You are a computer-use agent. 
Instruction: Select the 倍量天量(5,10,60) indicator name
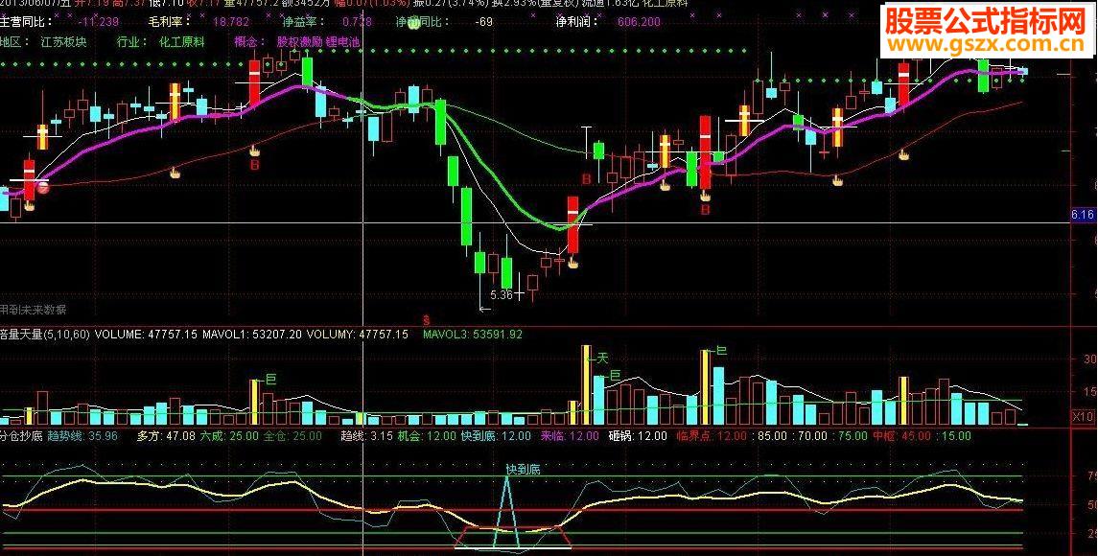(45, 335)
